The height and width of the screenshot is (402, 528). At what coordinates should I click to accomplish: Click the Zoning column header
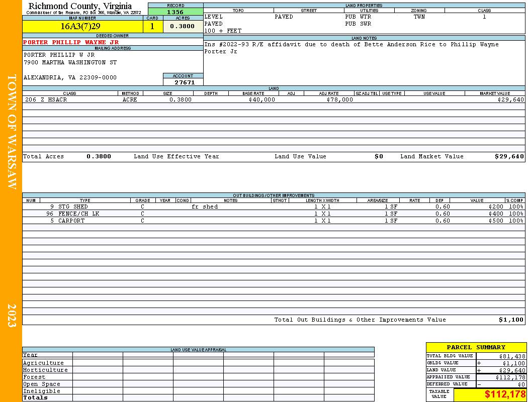click(x=419, y=11)
